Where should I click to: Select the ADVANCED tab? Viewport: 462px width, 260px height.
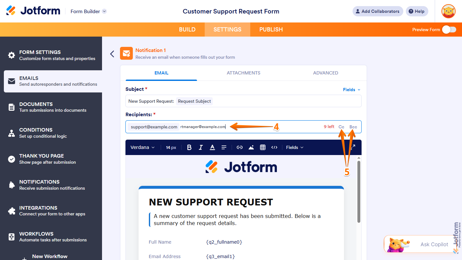pos(326,73)
